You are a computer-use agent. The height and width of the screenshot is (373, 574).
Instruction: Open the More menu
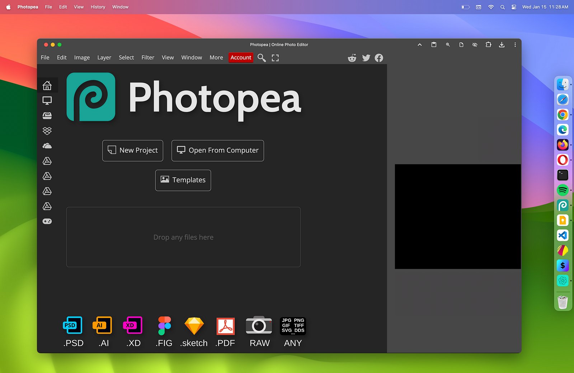click(x=216, y=58)
